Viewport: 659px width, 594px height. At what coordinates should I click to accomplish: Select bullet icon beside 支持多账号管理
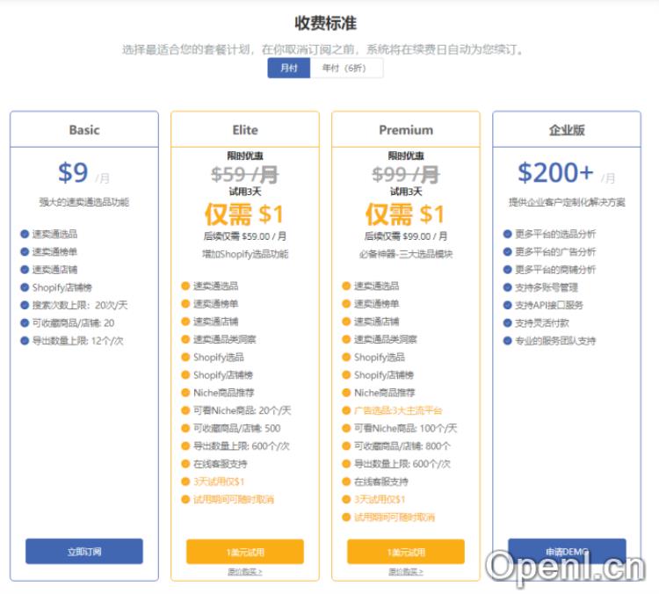[x=507, y=287]
